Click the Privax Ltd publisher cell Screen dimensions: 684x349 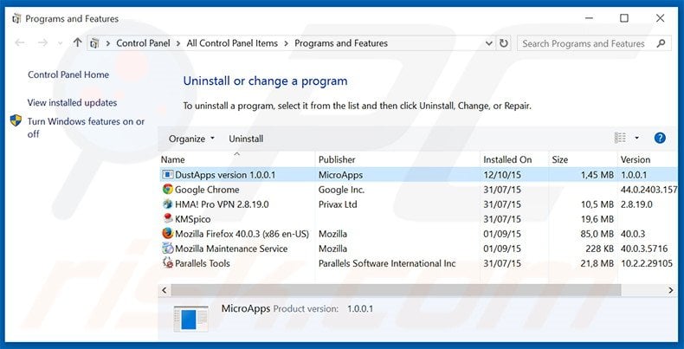pos(338,204)
